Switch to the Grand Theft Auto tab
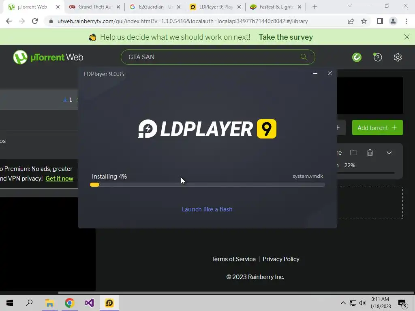The width and height of the screenshot is (415, 311). [x=95, y=7]
